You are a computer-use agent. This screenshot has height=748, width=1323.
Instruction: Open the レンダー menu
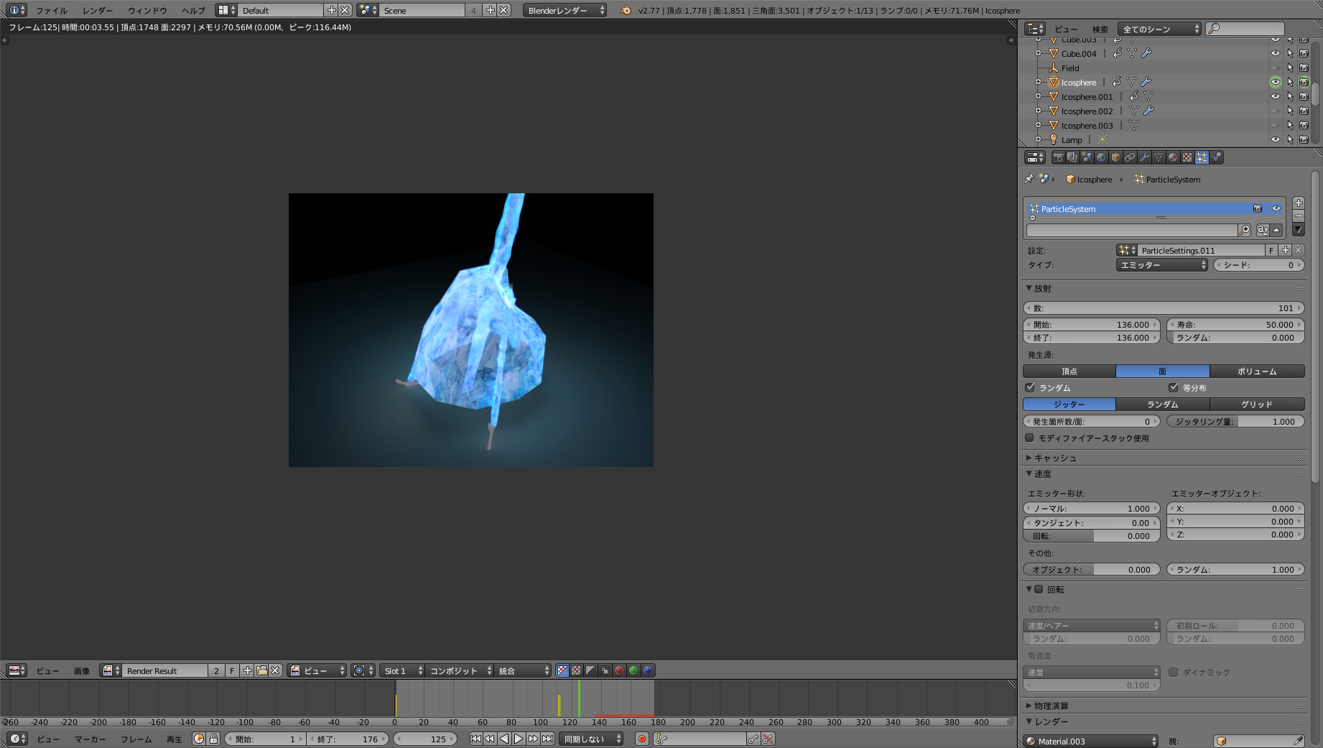(98, 10)
